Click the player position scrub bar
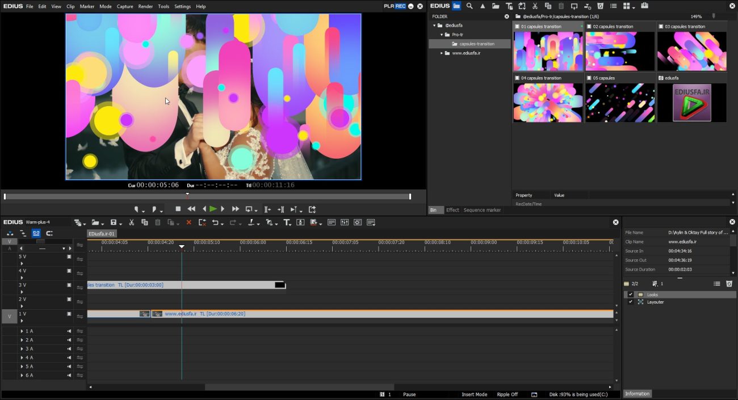 pos(207,196)
